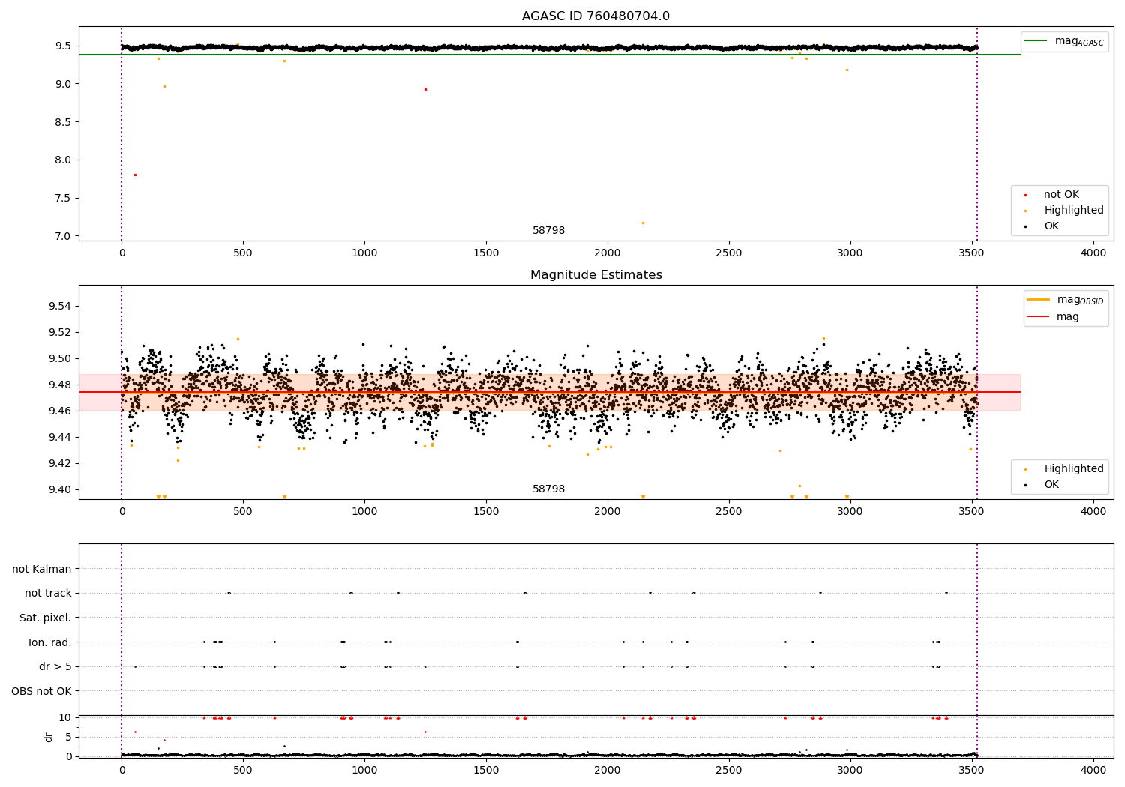Click the title 'AGASC ID 760480704.0'

(595, 16)
